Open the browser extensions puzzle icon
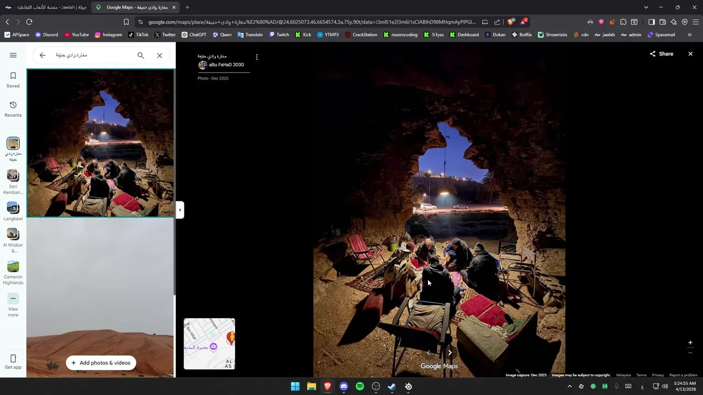Image resolution: width=703 pixels, height=395 pixels. click(x=623, y=22)
